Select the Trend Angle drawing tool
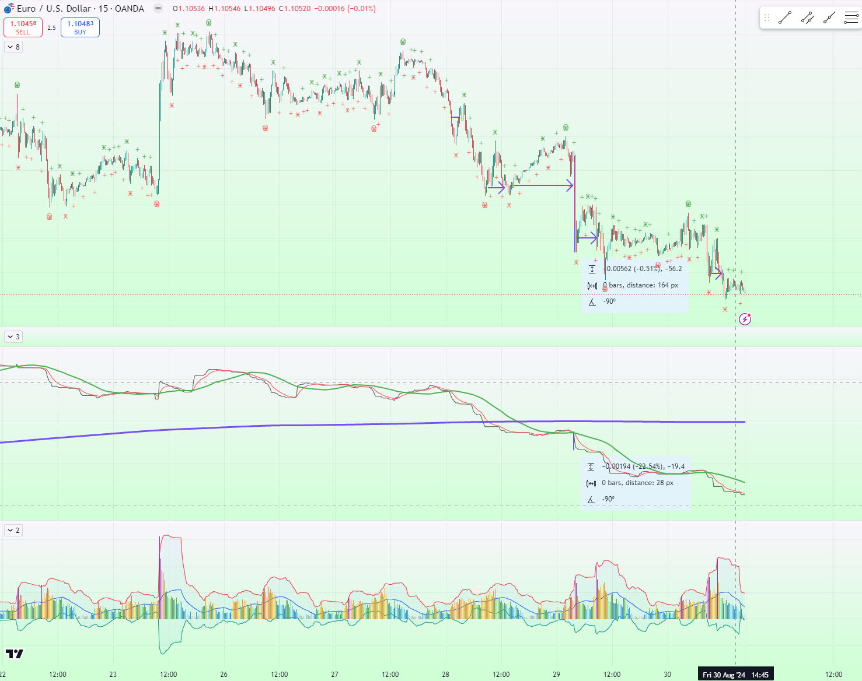 [x=829, y=17]
